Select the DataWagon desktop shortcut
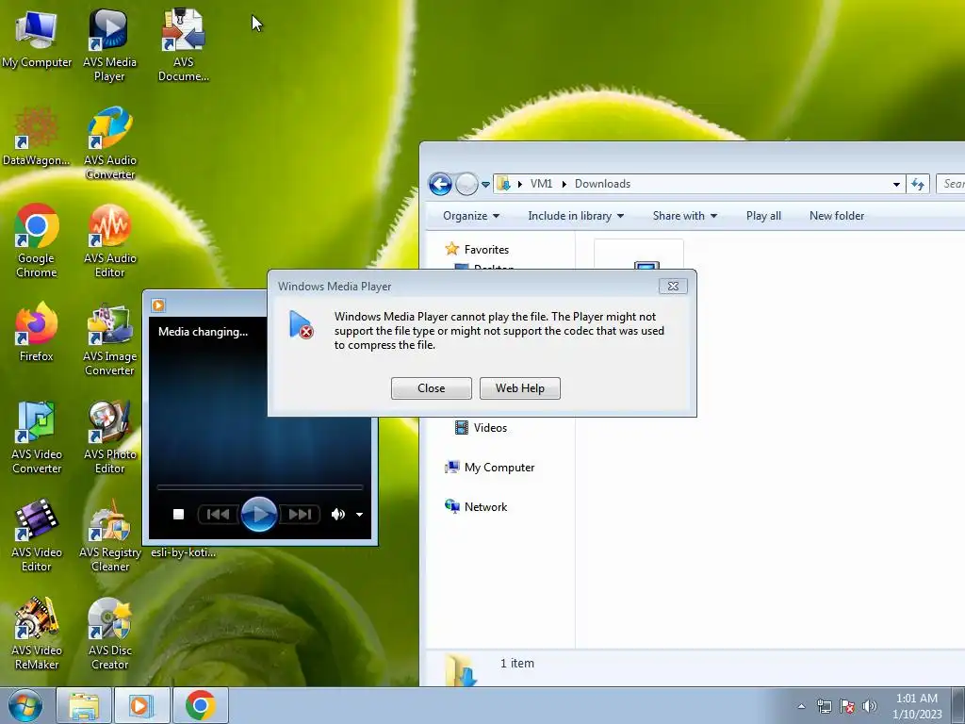 pyautogui.click(x=37, y=137)
